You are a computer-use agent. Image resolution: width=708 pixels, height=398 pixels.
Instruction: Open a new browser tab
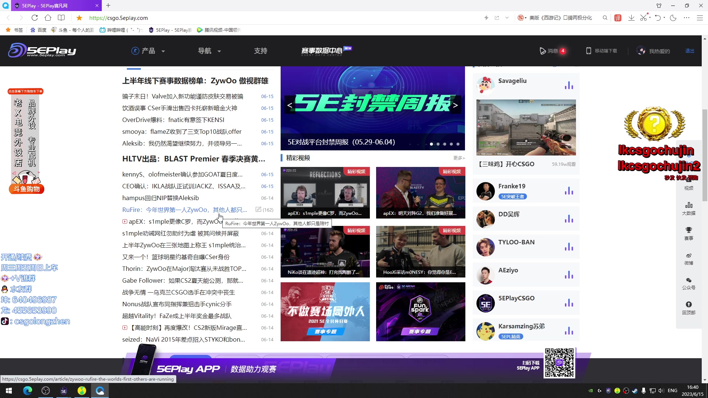108,6
